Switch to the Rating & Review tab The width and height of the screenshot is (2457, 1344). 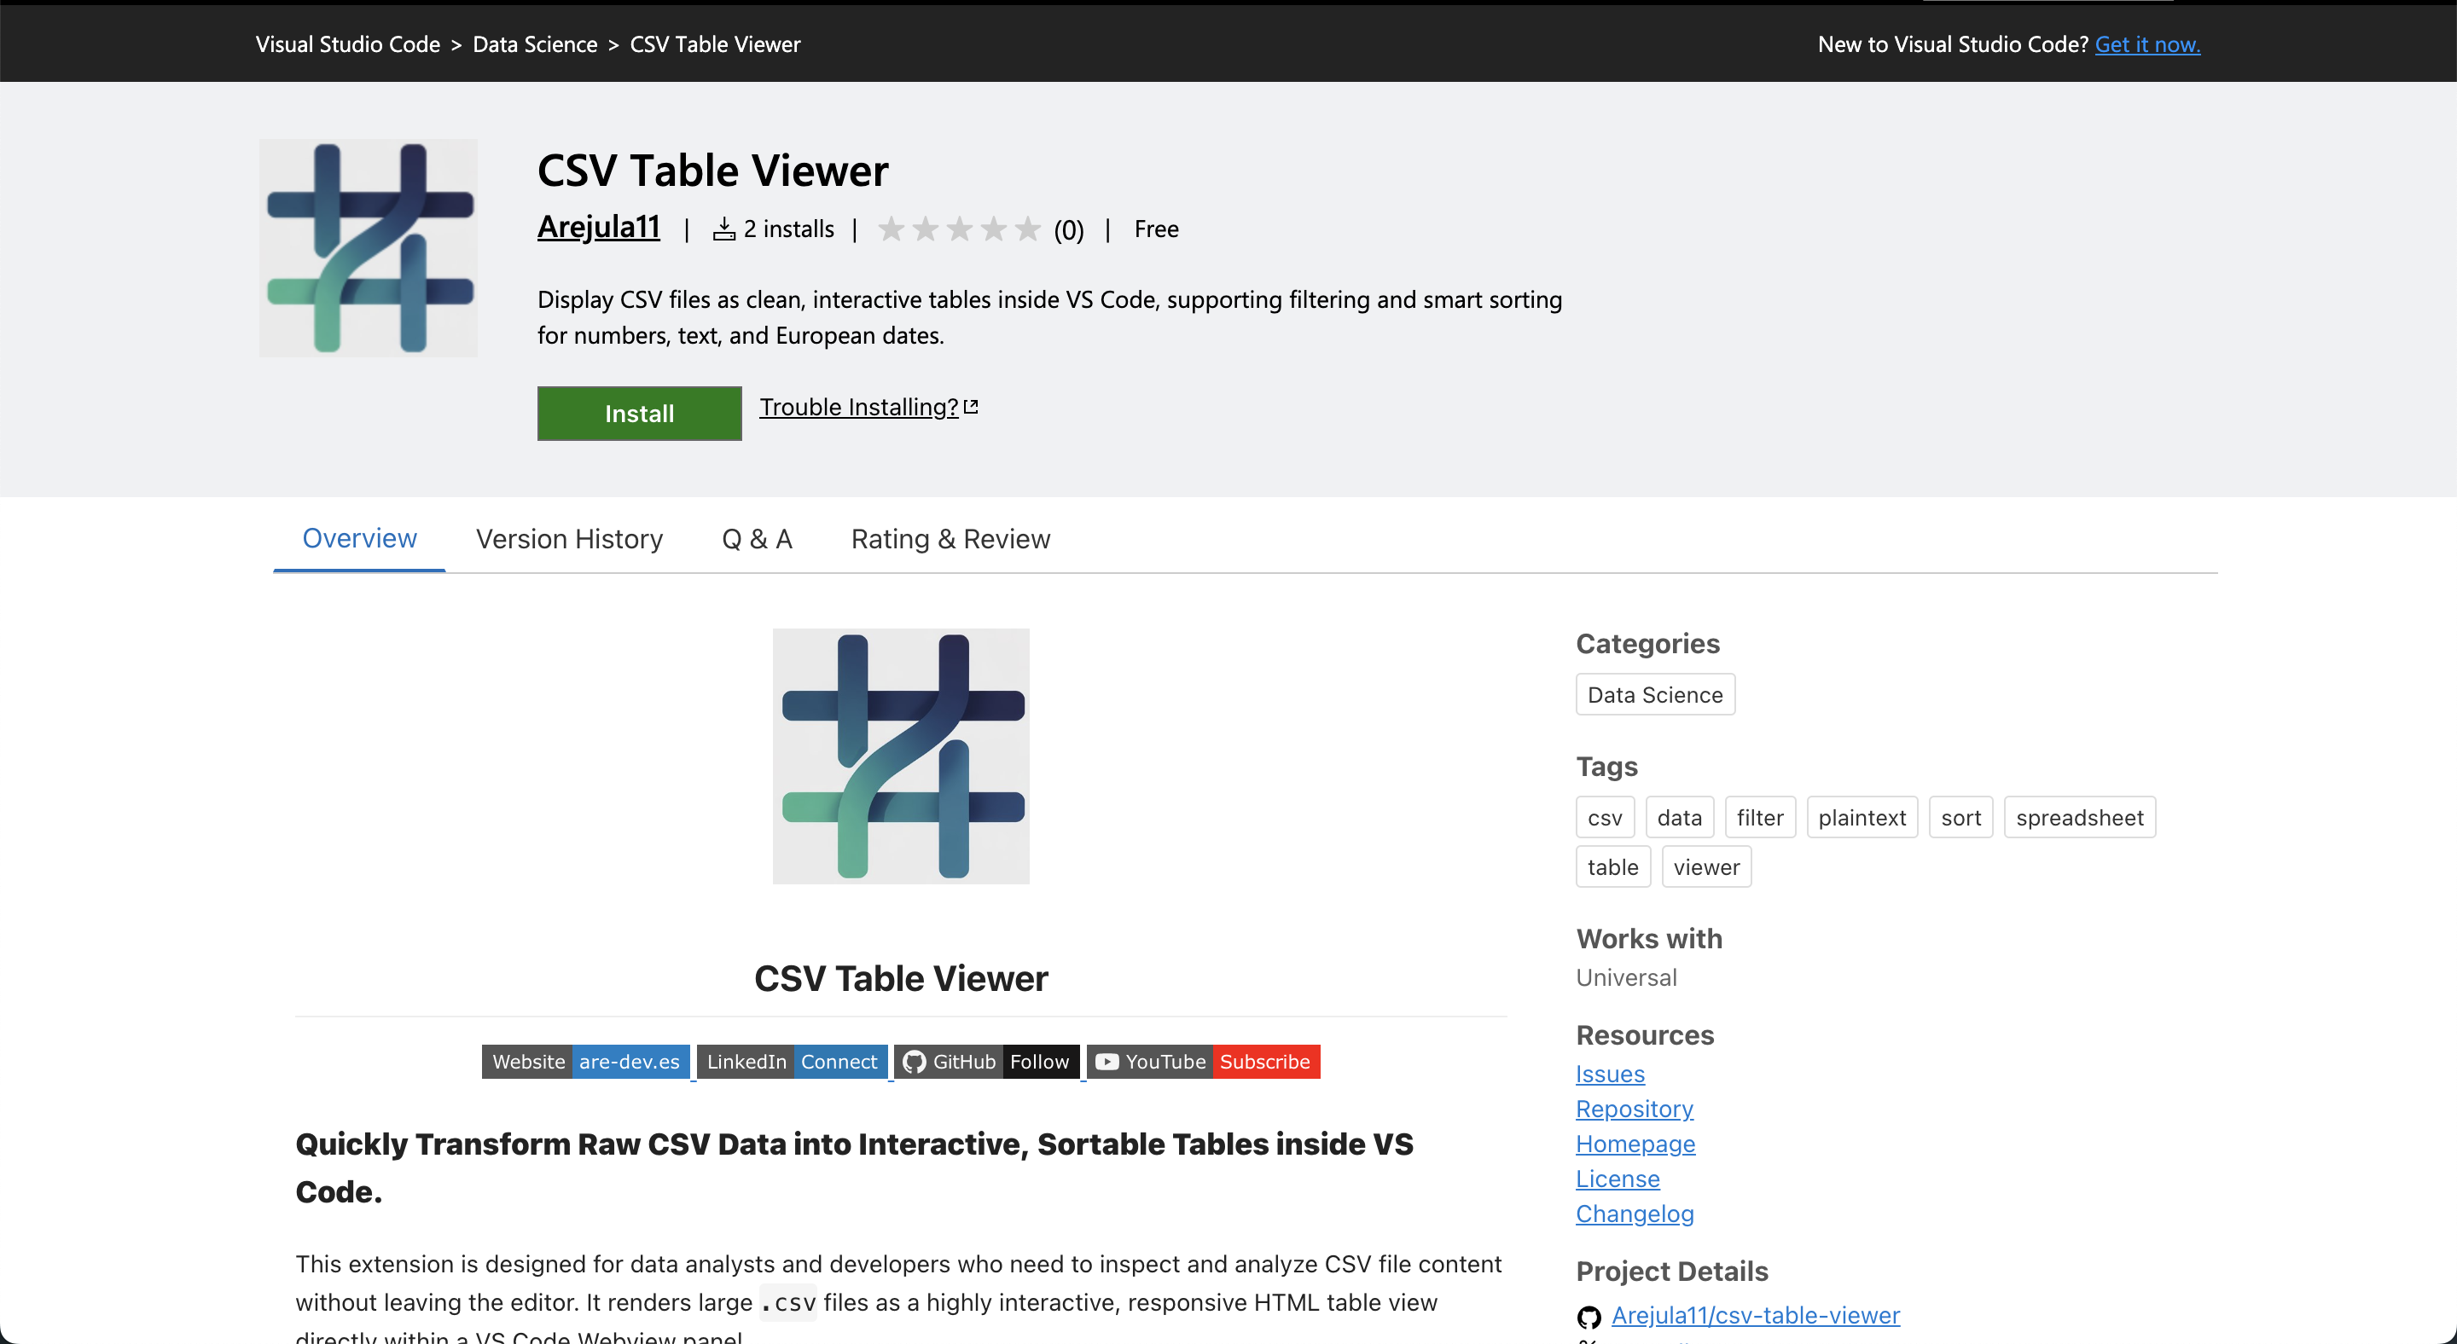pos(950,539)
